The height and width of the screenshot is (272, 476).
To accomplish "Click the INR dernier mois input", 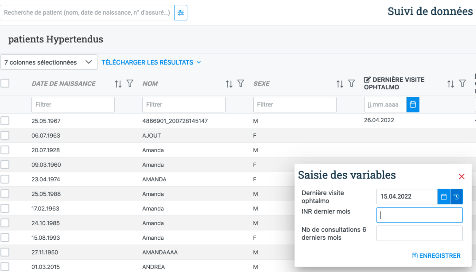I will click(x=419, y=215).
